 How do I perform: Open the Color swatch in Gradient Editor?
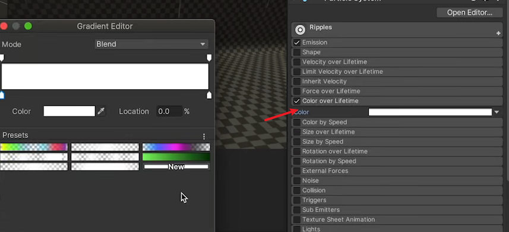(69, 111)
